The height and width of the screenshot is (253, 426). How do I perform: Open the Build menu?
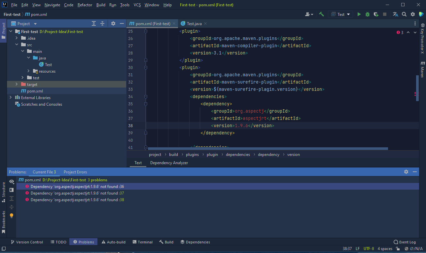101,5
